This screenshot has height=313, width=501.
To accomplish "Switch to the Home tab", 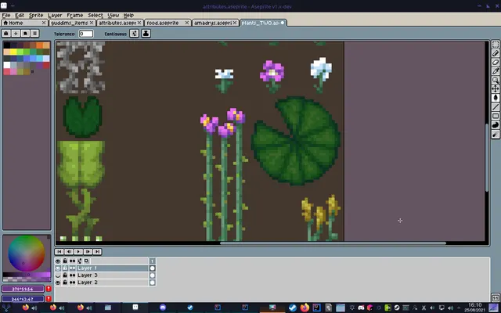I will coord(24,23).
